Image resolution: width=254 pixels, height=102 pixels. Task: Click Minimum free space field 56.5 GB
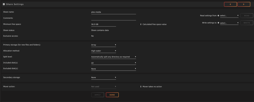pyautogui.click(x=104, y=24)
